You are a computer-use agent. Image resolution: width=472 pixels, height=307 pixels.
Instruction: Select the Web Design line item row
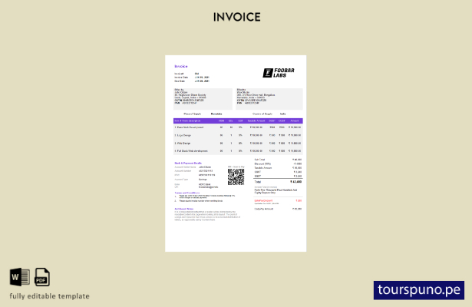[238, 144]
